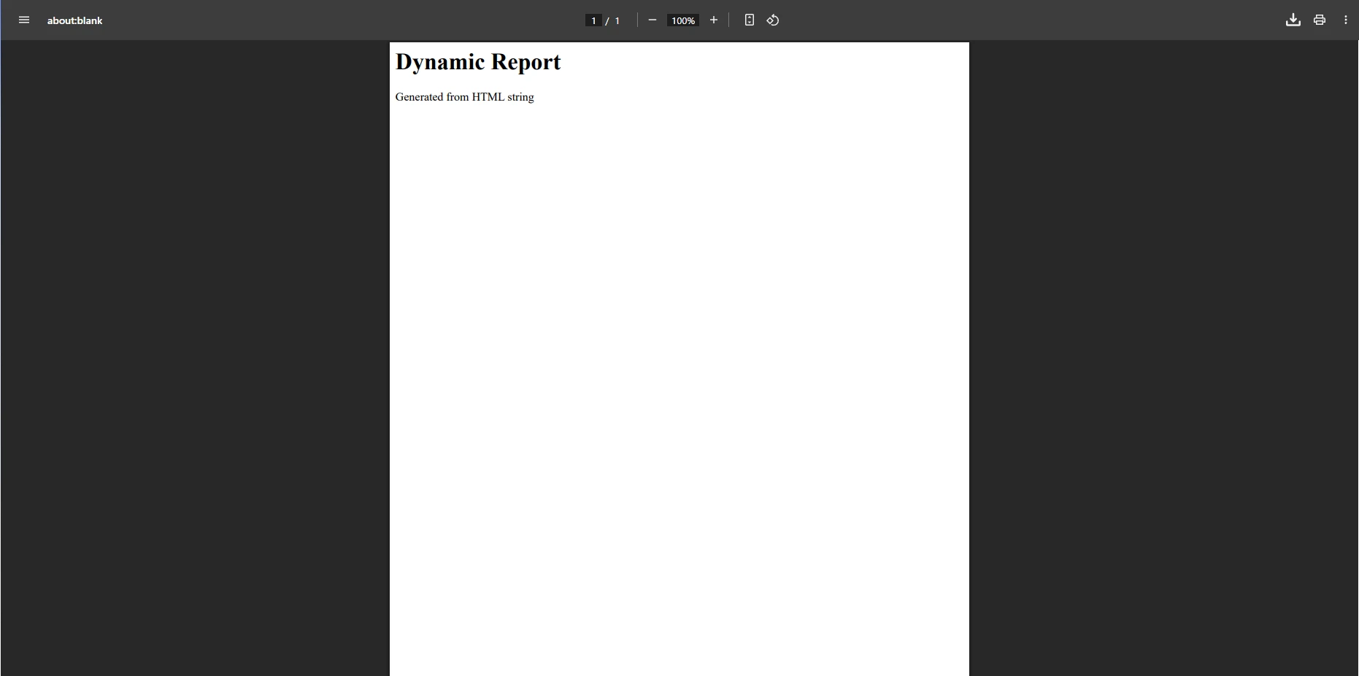Image resolution: width=1359 pixels, height=676 pixels.
Task: Download the PDF file
Action: pos(1293,20)
